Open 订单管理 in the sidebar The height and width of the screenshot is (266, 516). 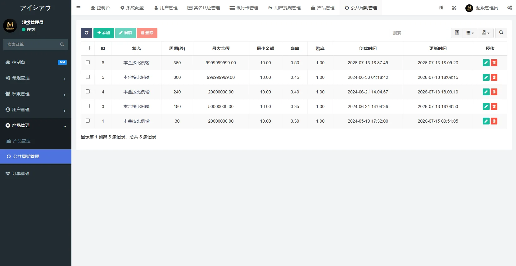tap(36, 174)
